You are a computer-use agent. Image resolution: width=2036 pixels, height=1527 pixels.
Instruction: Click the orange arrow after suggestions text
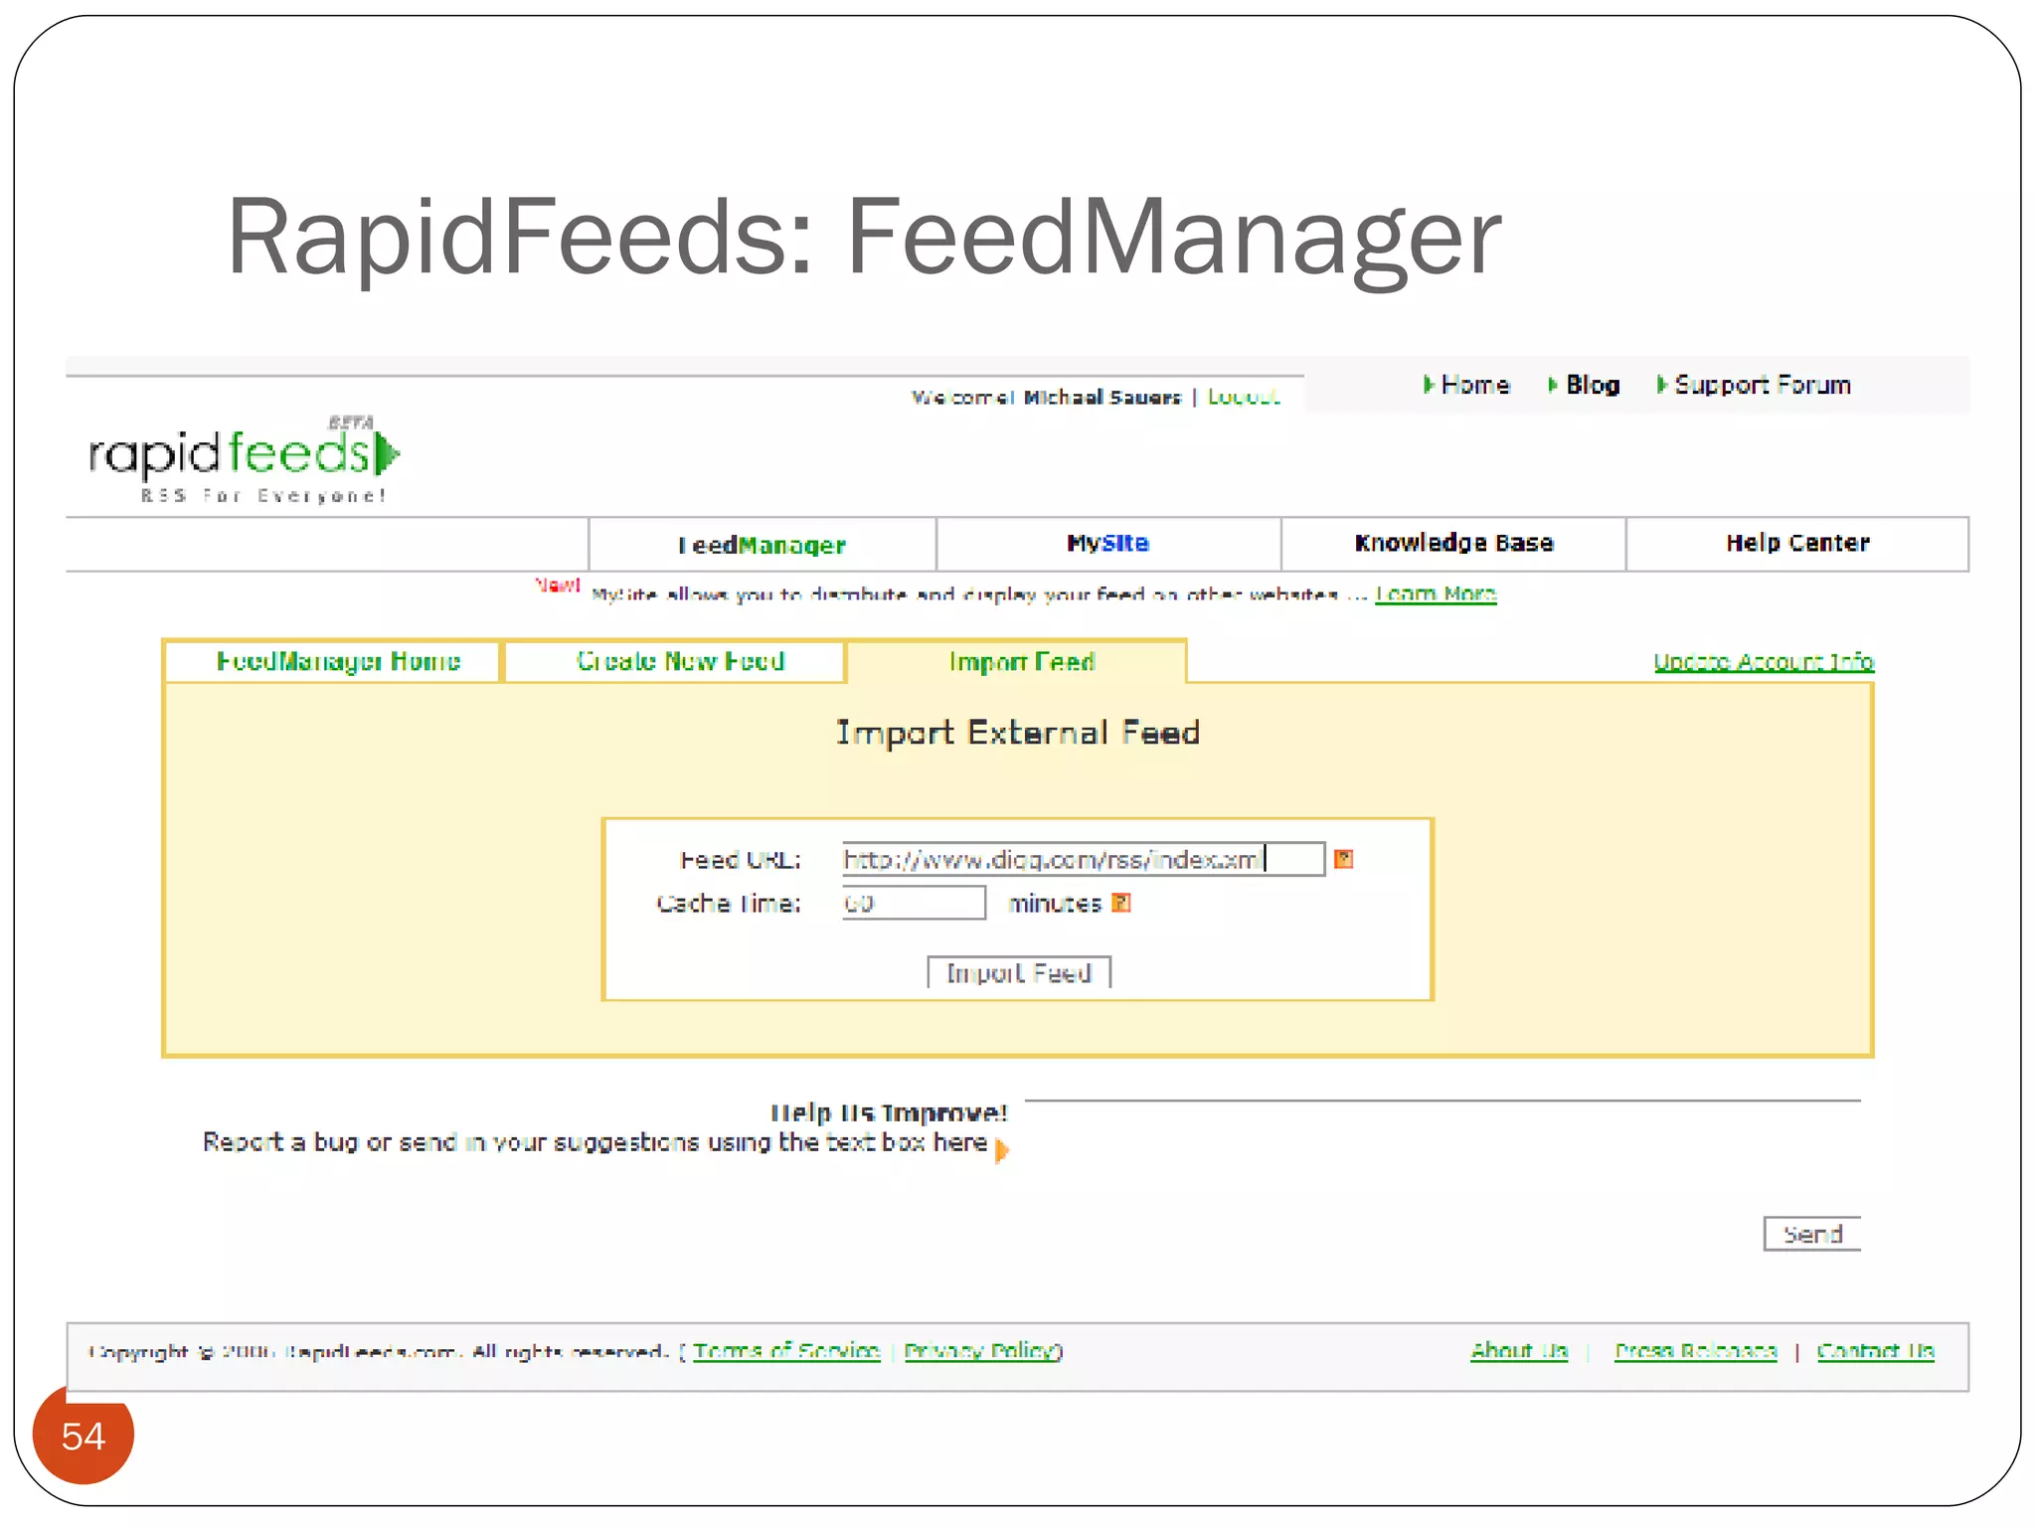tap(1001, 1150)
